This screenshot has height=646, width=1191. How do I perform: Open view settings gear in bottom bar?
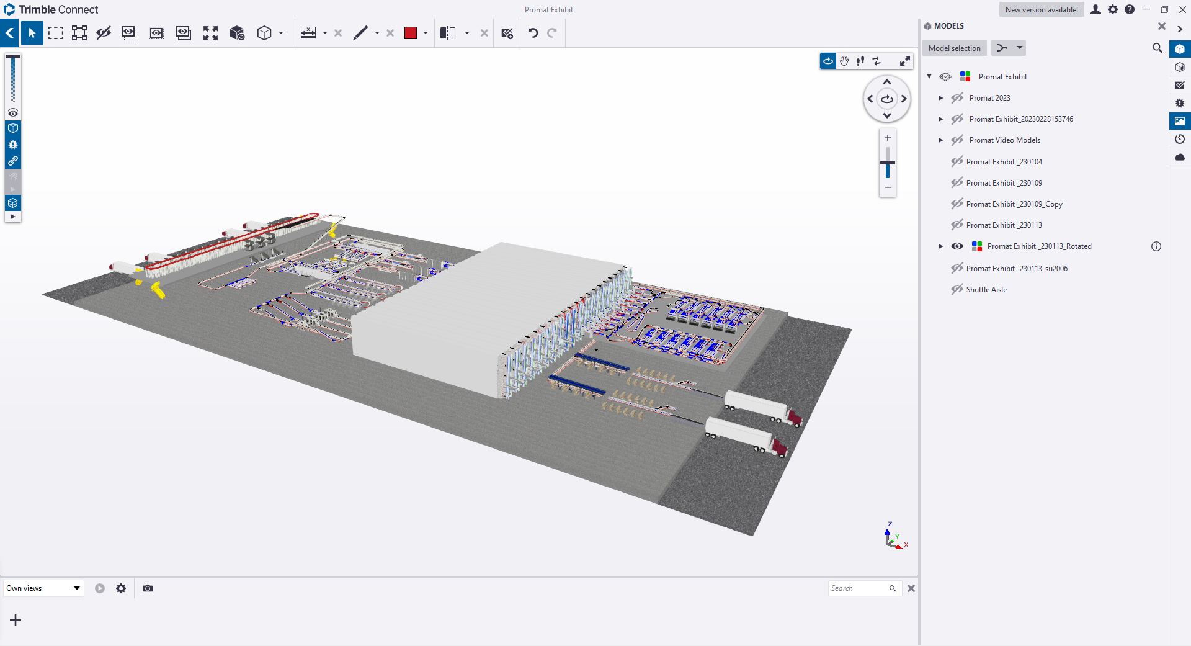[x=121, y=588]
